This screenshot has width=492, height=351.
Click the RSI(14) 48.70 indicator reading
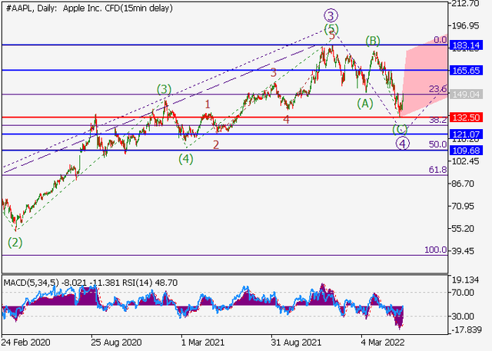click(x=149, y=283)
